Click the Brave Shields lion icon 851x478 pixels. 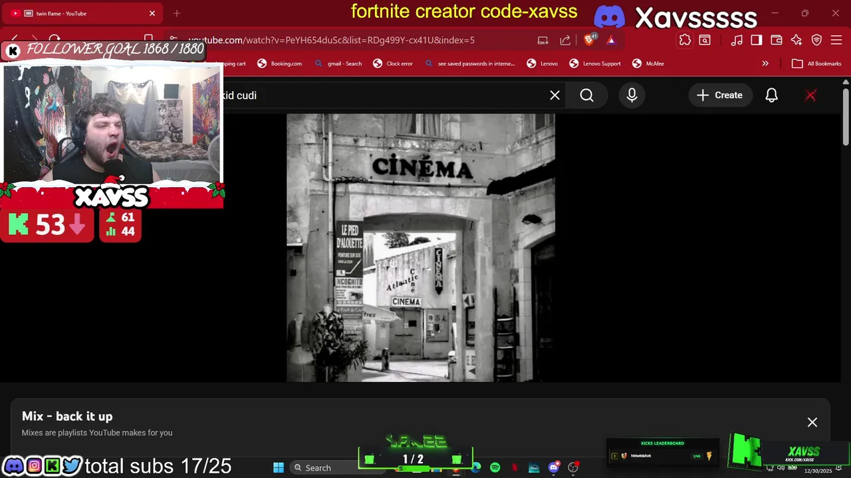[589, 40]
